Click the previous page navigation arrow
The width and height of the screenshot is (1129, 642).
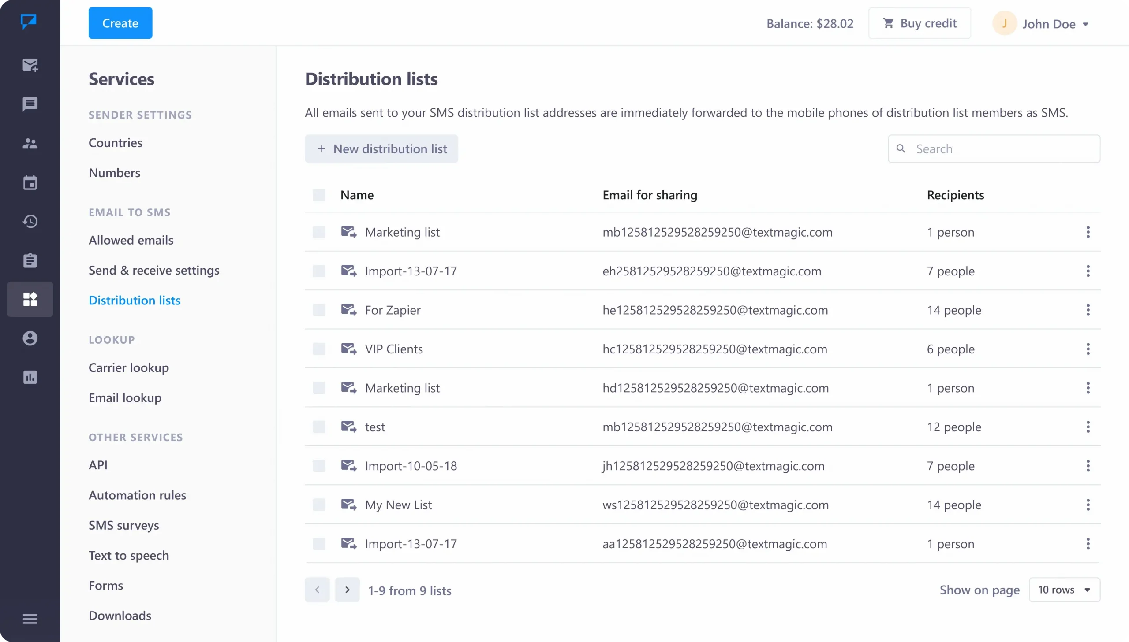[317, 589]
